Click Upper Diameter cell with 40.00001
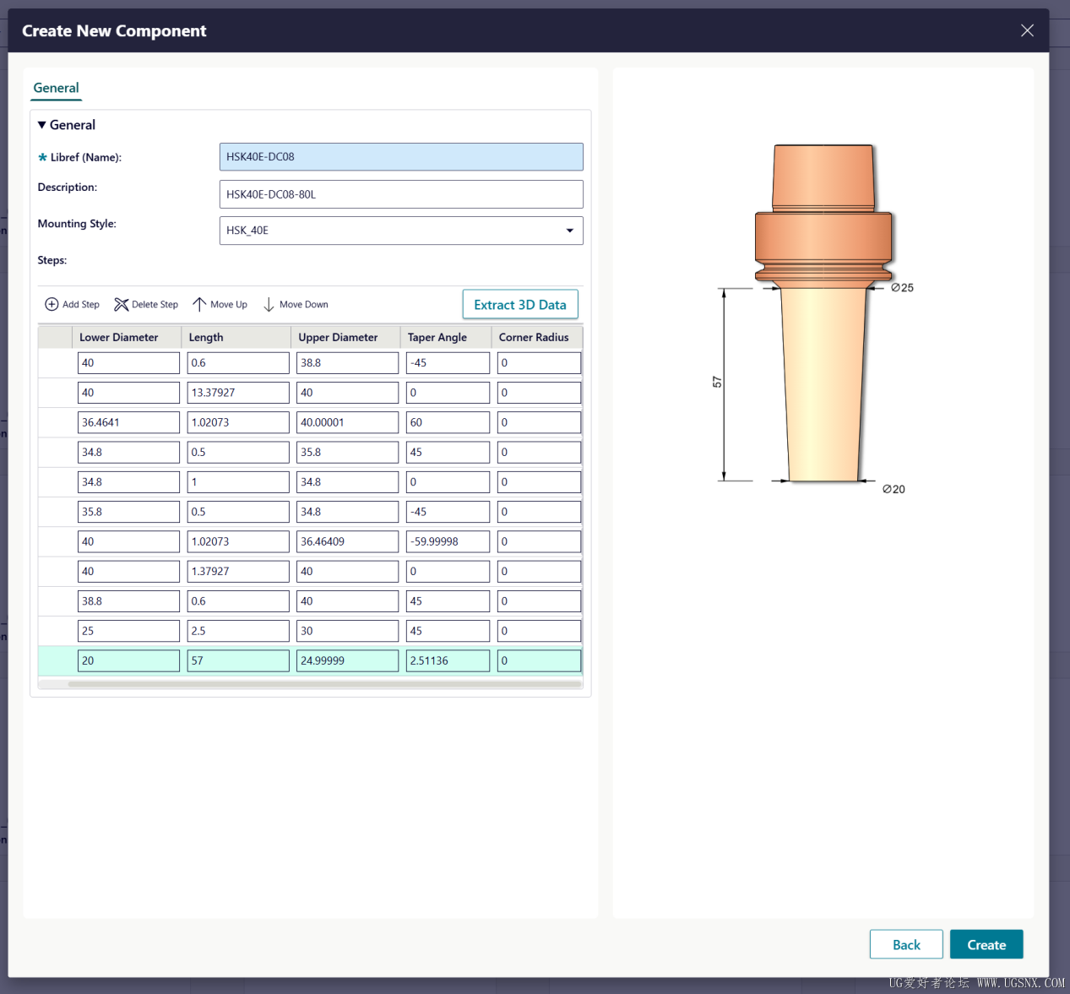 (x=347, y=422)
